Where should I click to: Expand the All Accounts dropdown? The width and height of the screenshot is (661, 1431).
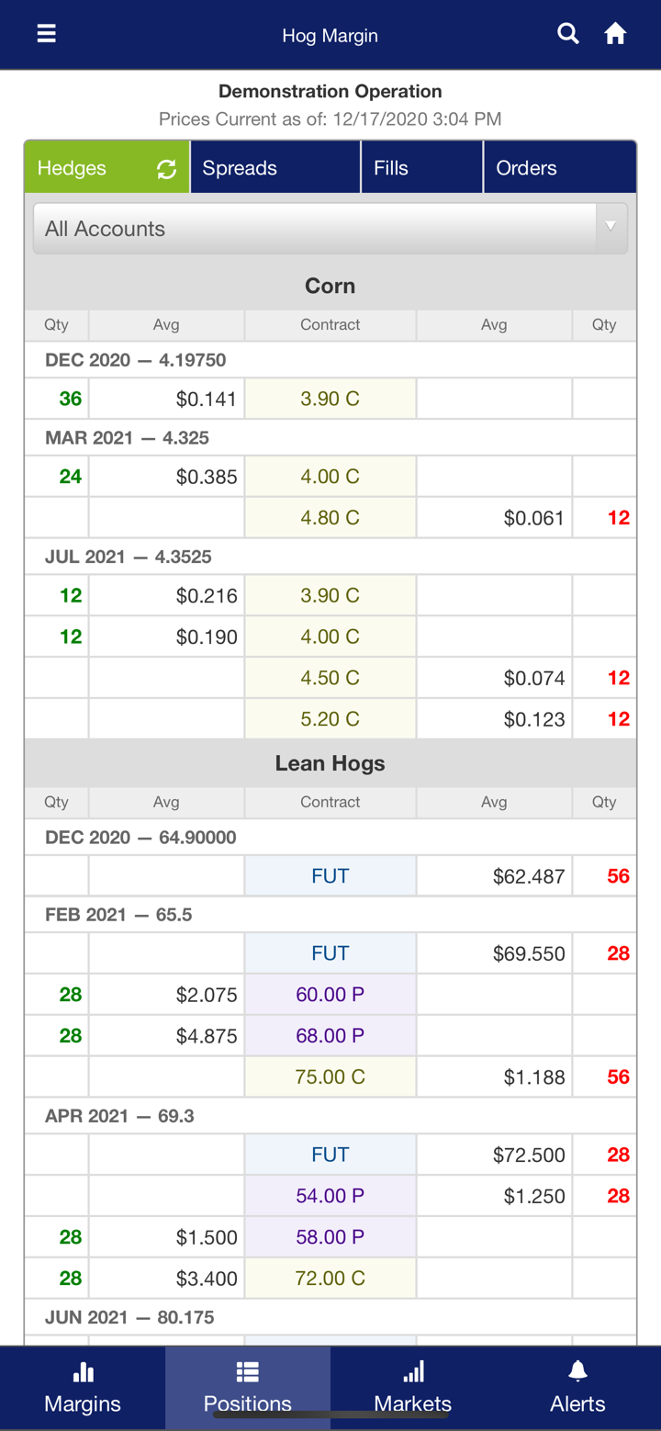coord(312,229)
